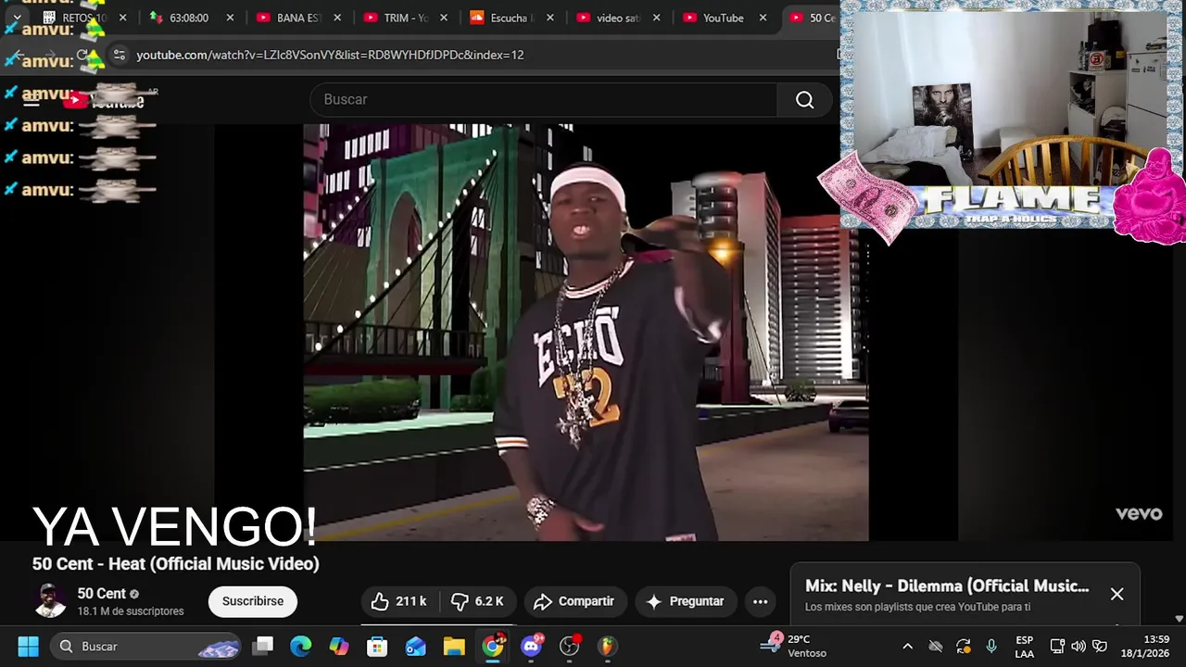Close the video sat tab
Viewport: 1186px width, 667px height.
[657, 18]
